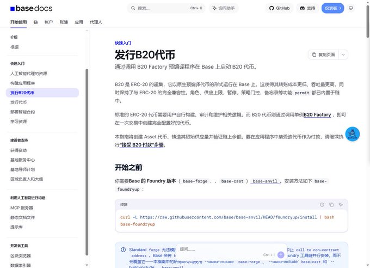Open the 仪表板 dashboard button

pyautogui.click(x=332, y=8)
